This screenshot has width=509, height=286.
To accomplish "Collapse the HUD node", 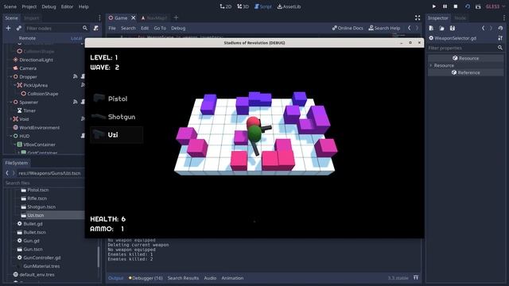I will [10, 136].
